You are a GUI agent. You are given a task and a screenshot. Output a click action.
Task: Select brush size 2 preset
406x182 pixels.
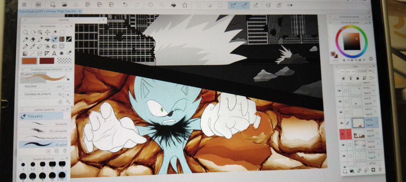pos(23,165)
